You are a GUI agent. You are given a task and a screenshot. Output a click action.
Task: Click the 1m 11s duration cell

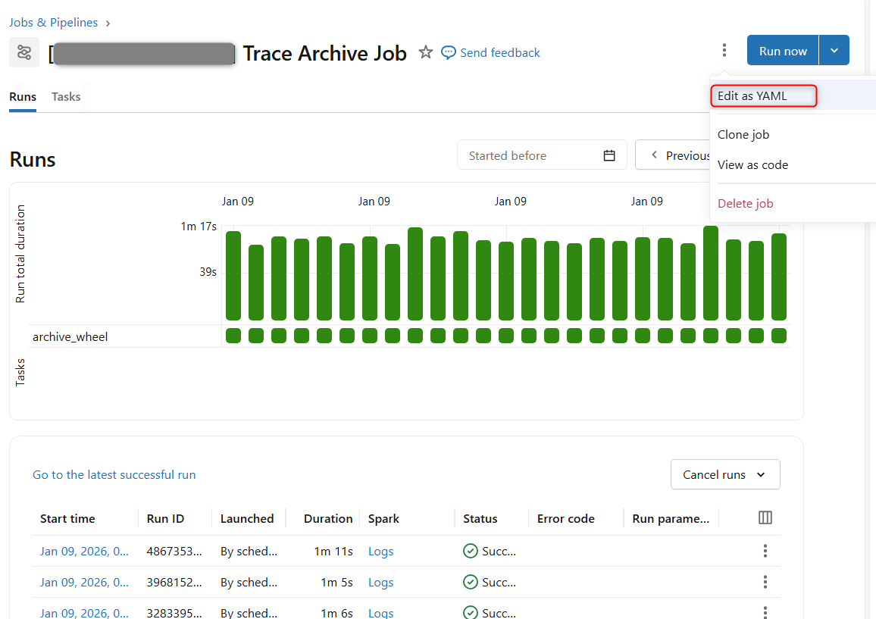tap(333, 551)
